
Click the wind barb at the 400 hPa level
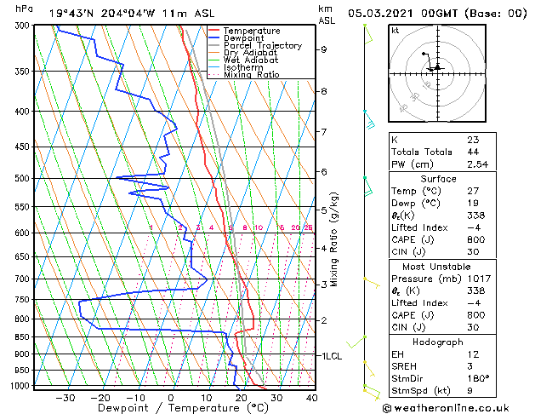369,119
